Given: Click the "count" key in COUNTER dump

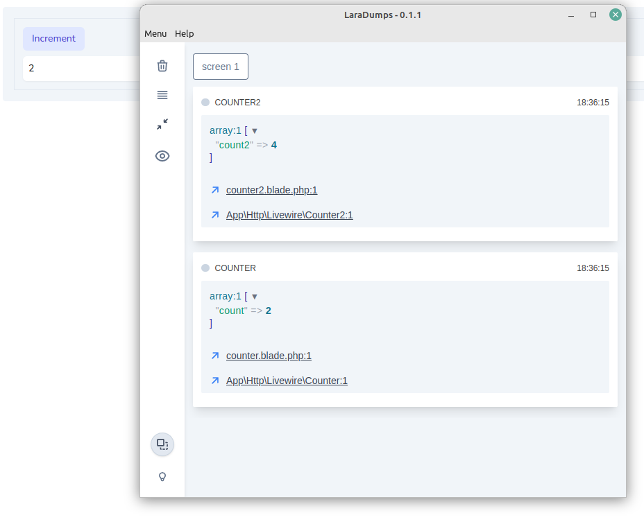Looking at the screenshot, I should point(231,311).
